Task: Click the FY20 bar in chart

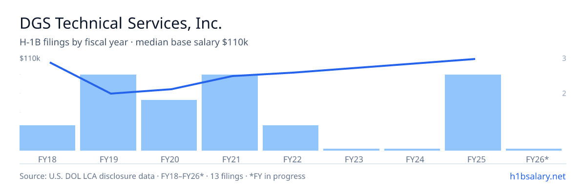Action: coord(169,125)
